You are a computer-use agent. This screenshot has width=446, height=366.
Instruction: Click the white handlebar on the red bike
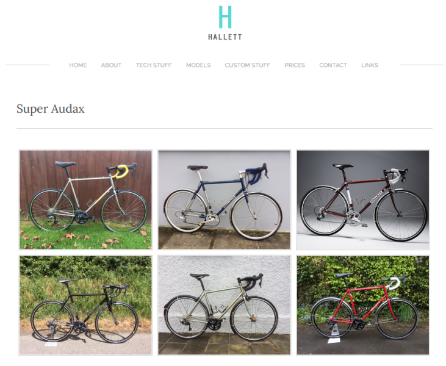394,284
